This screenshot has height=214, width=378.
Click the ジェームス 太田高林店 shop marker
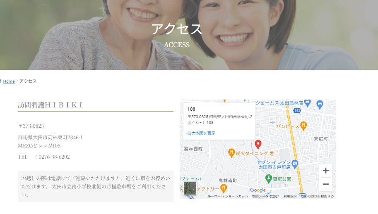coord(319,104)
